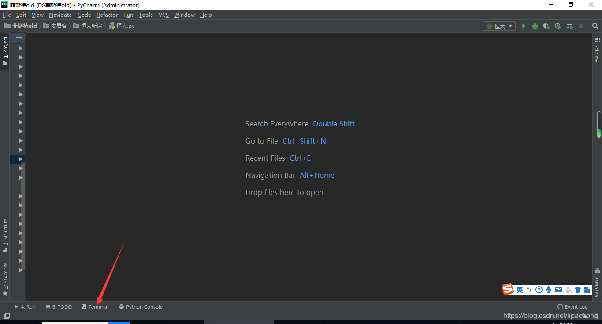
Task: Open the 4: Run tool window tab
Action: coord(25,307)
